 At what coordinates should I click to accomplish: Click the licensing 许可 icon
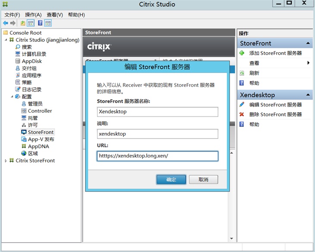pyautogui.click(x=24, y=125)
